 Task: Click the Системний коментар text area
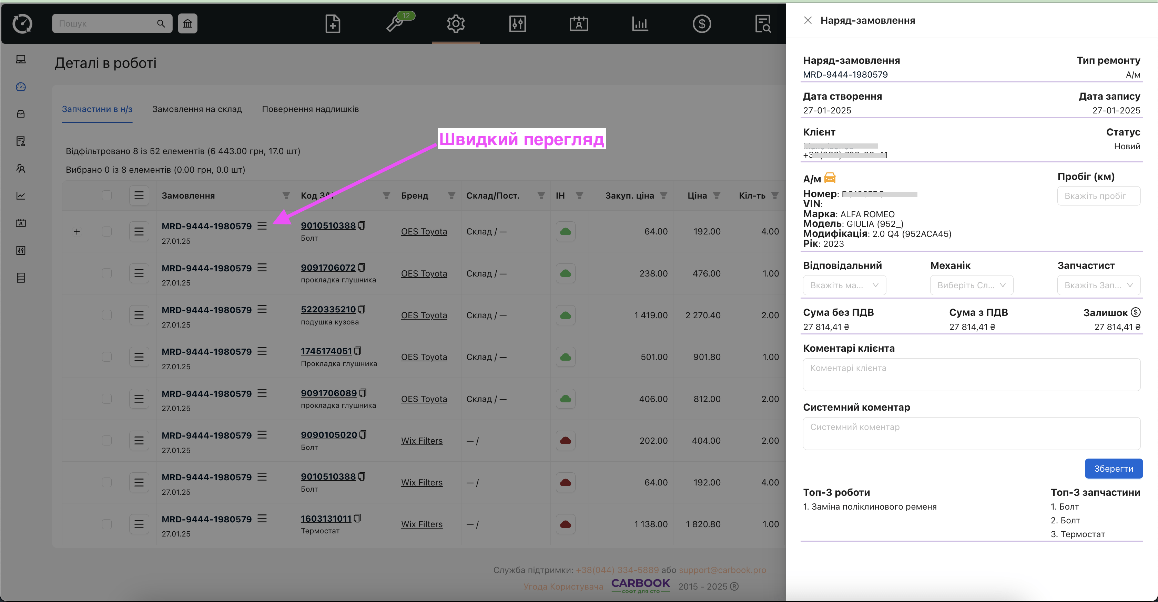point(972,433)
